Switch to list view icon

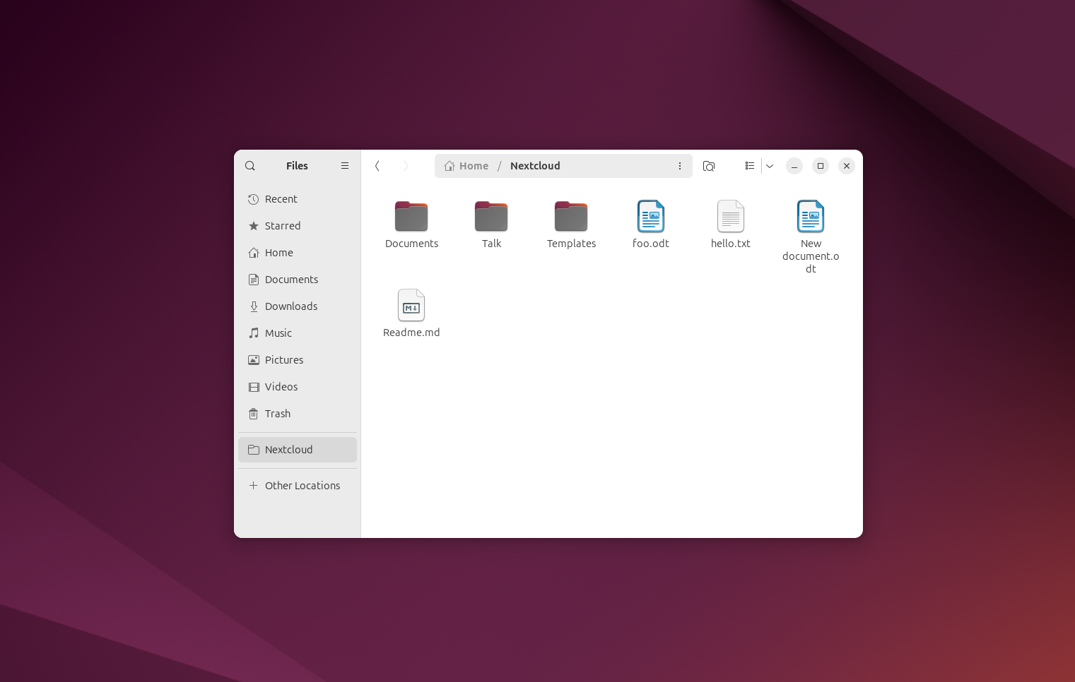click(750, 166)
